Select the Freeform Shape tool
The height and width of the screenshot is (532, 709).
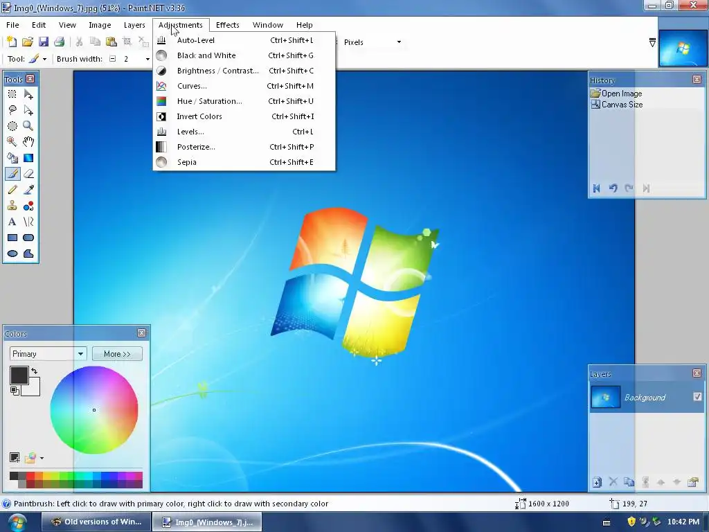(28, 254)
